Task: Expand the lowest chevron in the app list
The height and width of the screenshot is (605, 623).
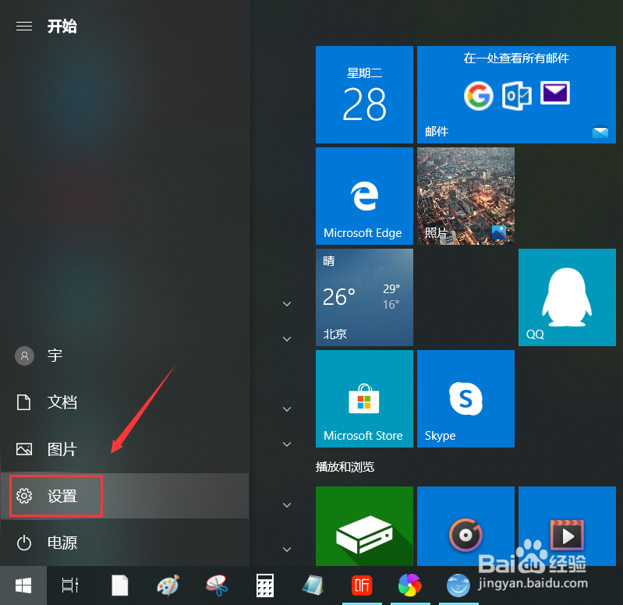Action: pyautogui.click(x=287, y=550)
